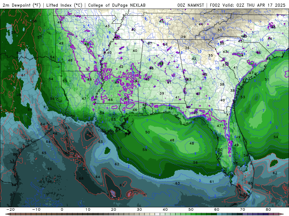Click the "0" label on the color scale

click(62, 210)
